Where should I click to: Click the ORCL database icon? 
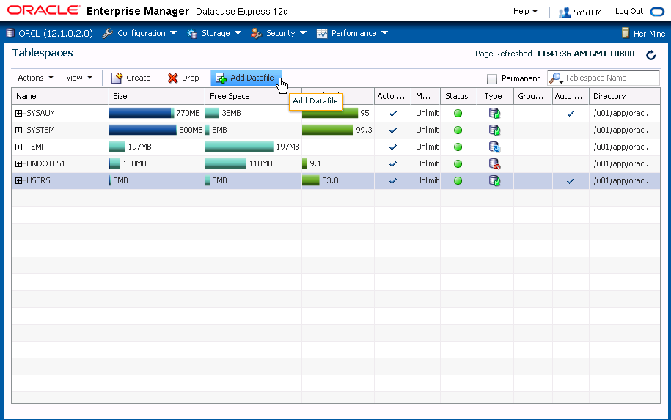coord(10,33)
